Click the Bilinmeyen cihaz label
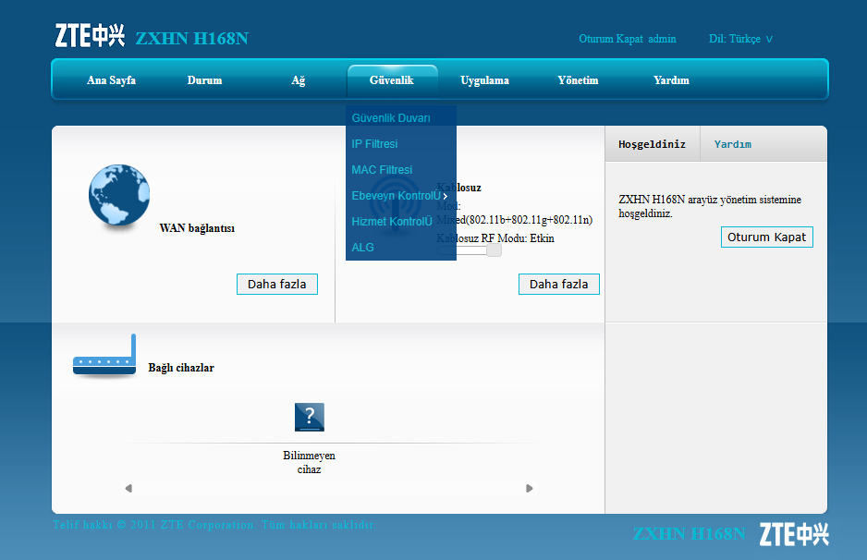Viewport: 867px width, 560px height. pos(309,462)
